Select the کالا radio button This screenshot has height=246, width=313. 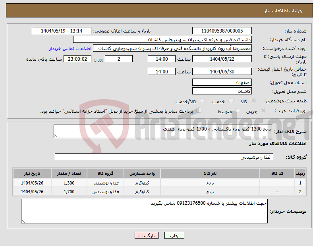click(x=254, y=102)
